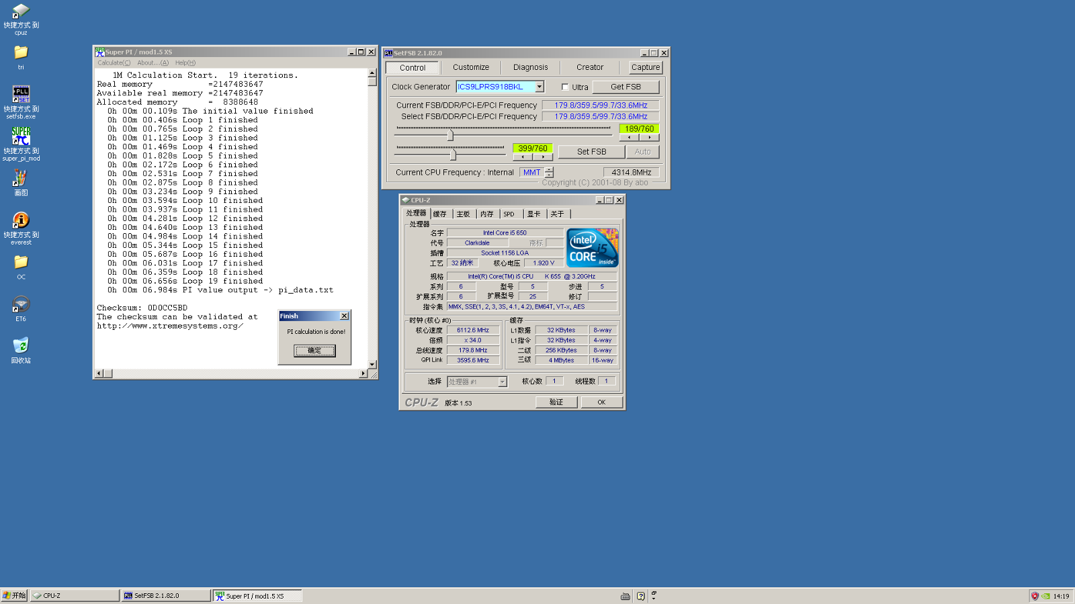The image size is (1075, 604).
Task: Increase the 399/760 value with its right arrow
Action: 543,157
